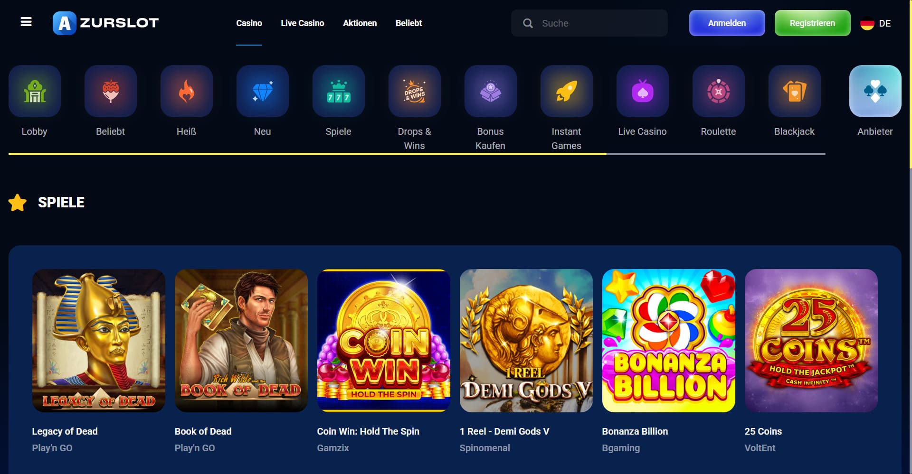Open Instant Games rocket icon

pos(567,91)
